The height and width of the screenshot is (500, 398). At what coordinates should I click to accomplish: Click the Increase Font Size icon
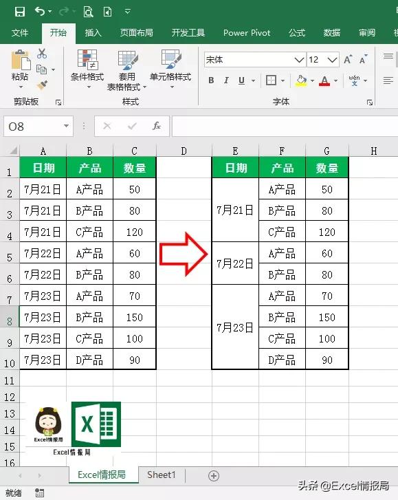coord(348,59)
